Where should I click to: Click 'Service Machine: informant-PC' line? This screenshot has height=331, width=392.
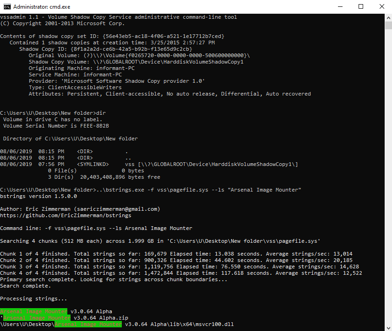75,75
